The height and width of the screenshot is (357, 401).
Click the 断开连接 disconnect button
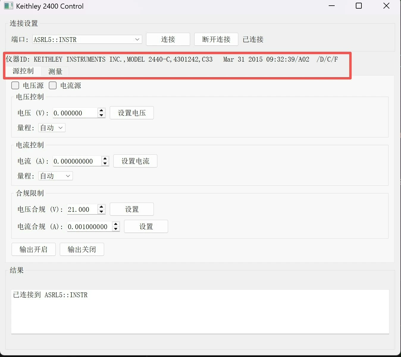(216, 39)
